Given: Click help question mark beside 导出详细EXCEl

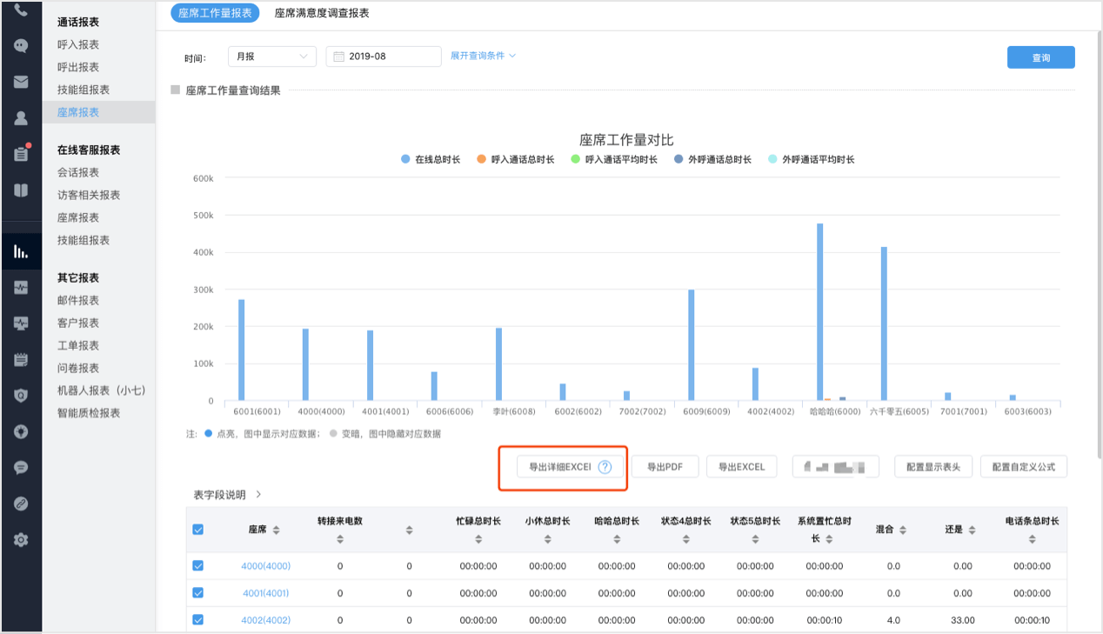Looking at the screenshot, I should pos(605,467).
